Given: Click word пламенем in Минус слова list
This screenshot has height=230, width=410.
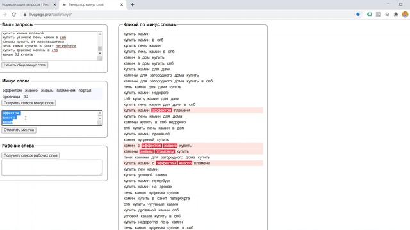Looking at the screenshot, I should 66,91.
